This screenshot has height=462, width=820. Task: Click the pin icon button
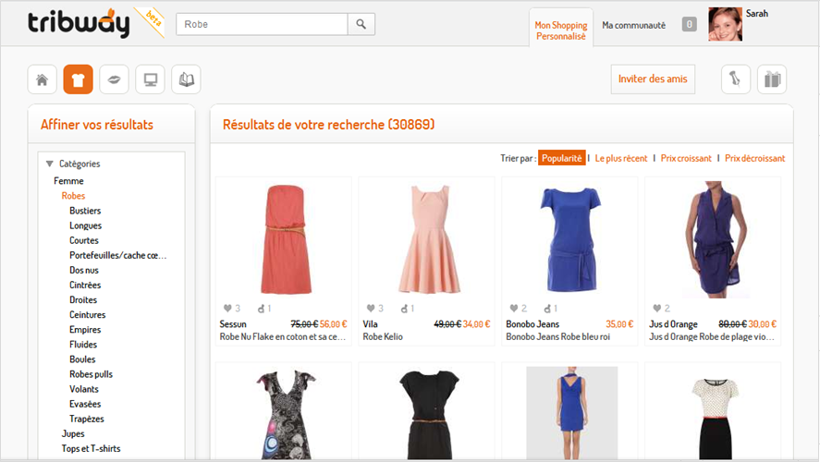coord(735,79)
